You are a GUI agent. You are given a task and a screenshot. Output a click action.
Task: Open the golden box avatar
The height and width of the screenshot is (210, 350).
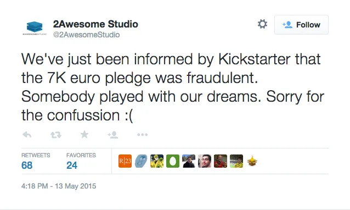(x=252, y=161)
